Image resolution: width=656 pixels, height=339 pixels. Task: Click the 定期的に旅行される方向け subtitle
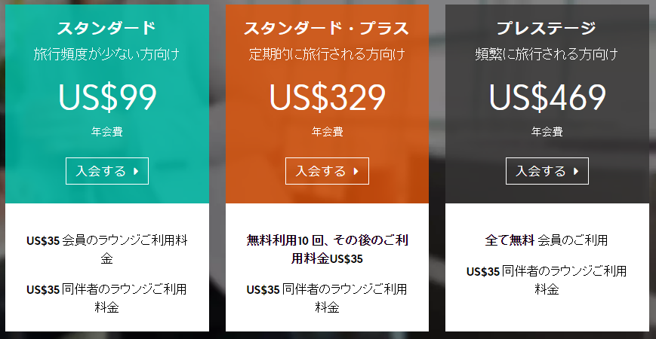(327, 54)
